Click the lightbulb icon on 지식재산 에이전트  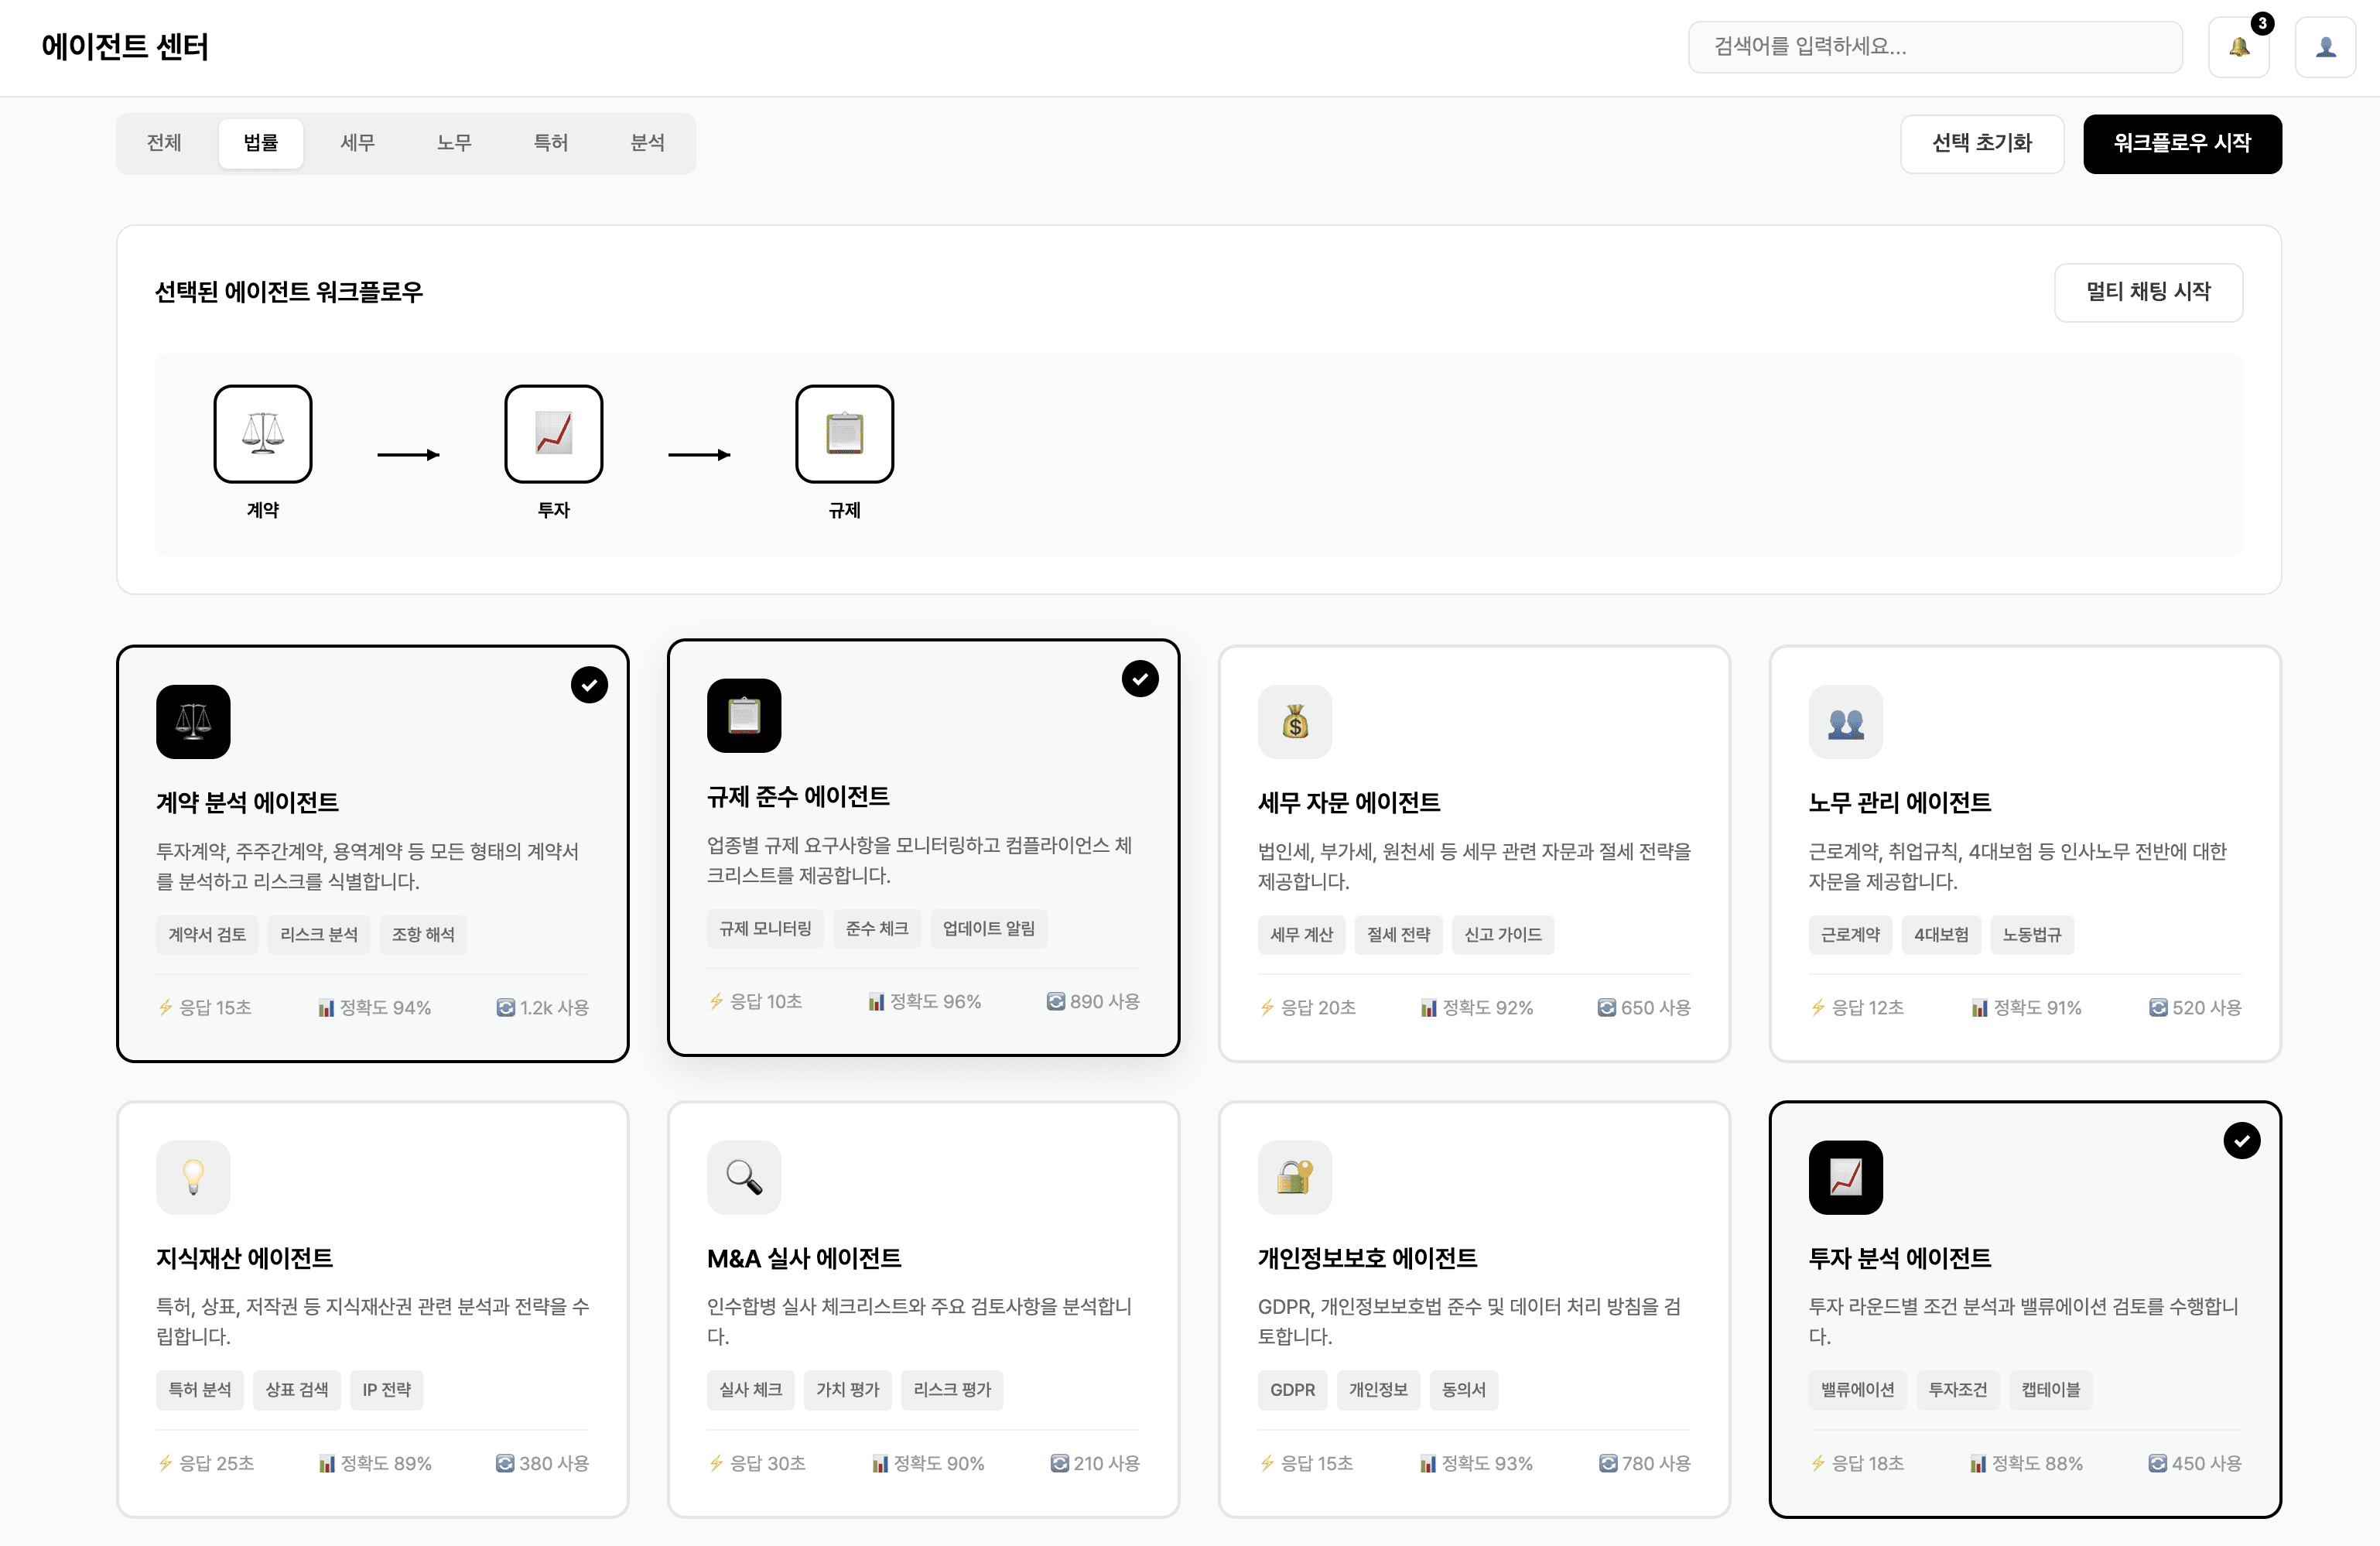pyautogui.click(x=193, y=1177)
